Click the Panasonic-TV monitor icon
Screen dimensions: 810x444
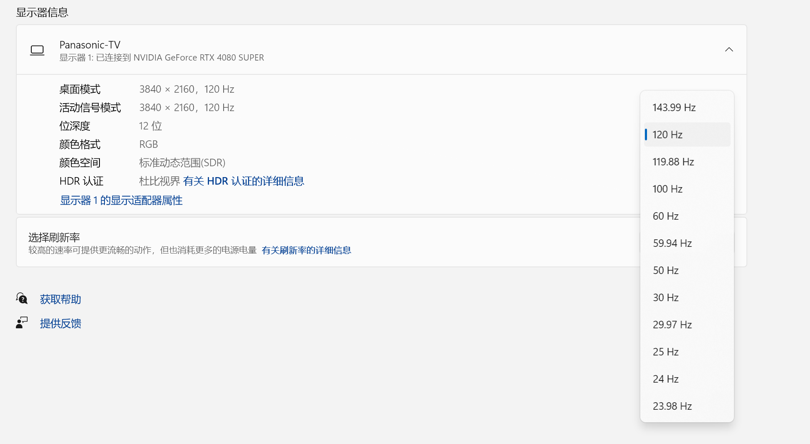pos(37,50)
